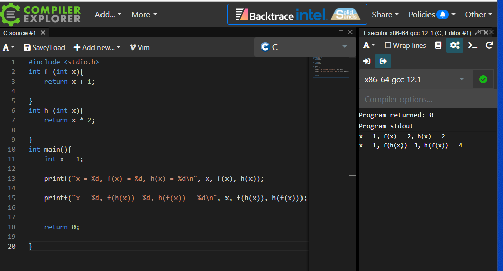Image resolution: width=503 pixels, height=271 pixels.
Task: Click line number 20 in gutter
Action: coord(12,247)
